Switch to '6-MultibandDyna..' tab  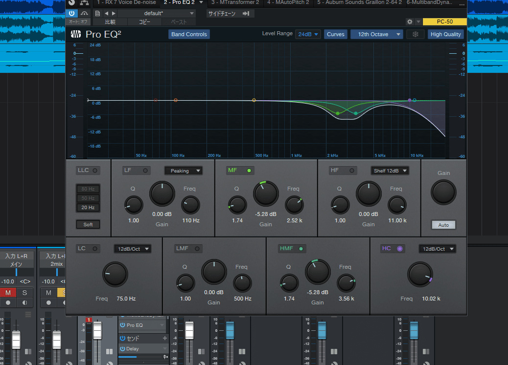430,2
